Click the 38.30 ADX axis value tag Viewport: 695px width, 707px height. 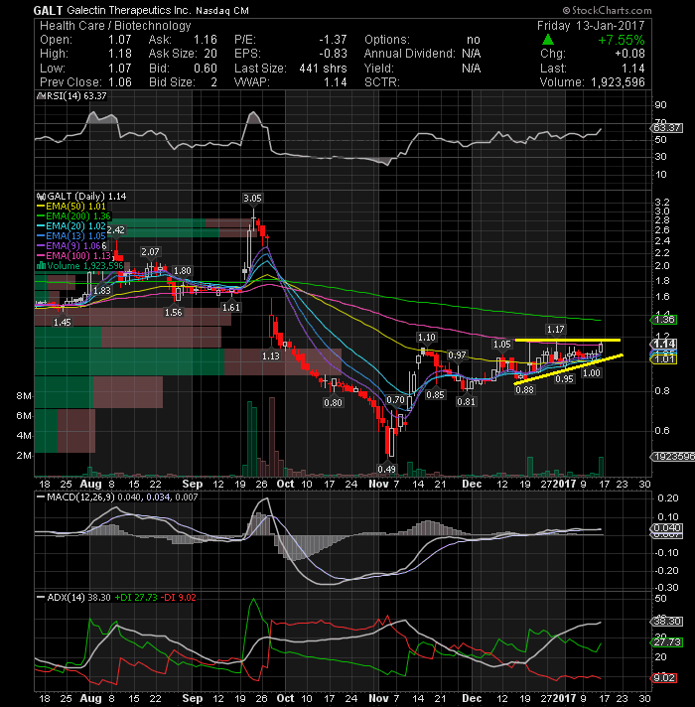[667, 622]
